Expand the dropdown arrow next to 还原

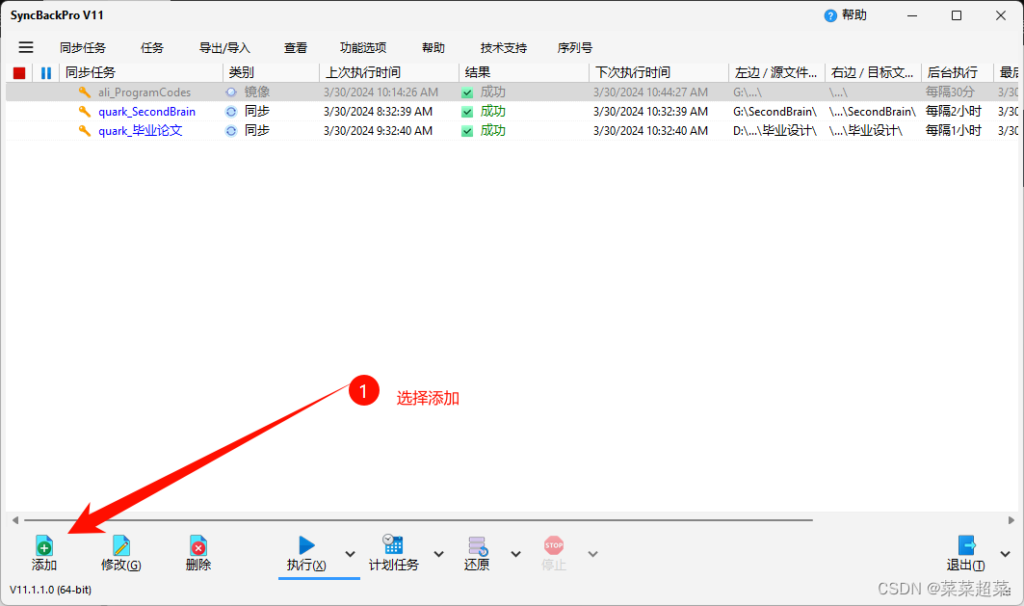tap(516, 554)
